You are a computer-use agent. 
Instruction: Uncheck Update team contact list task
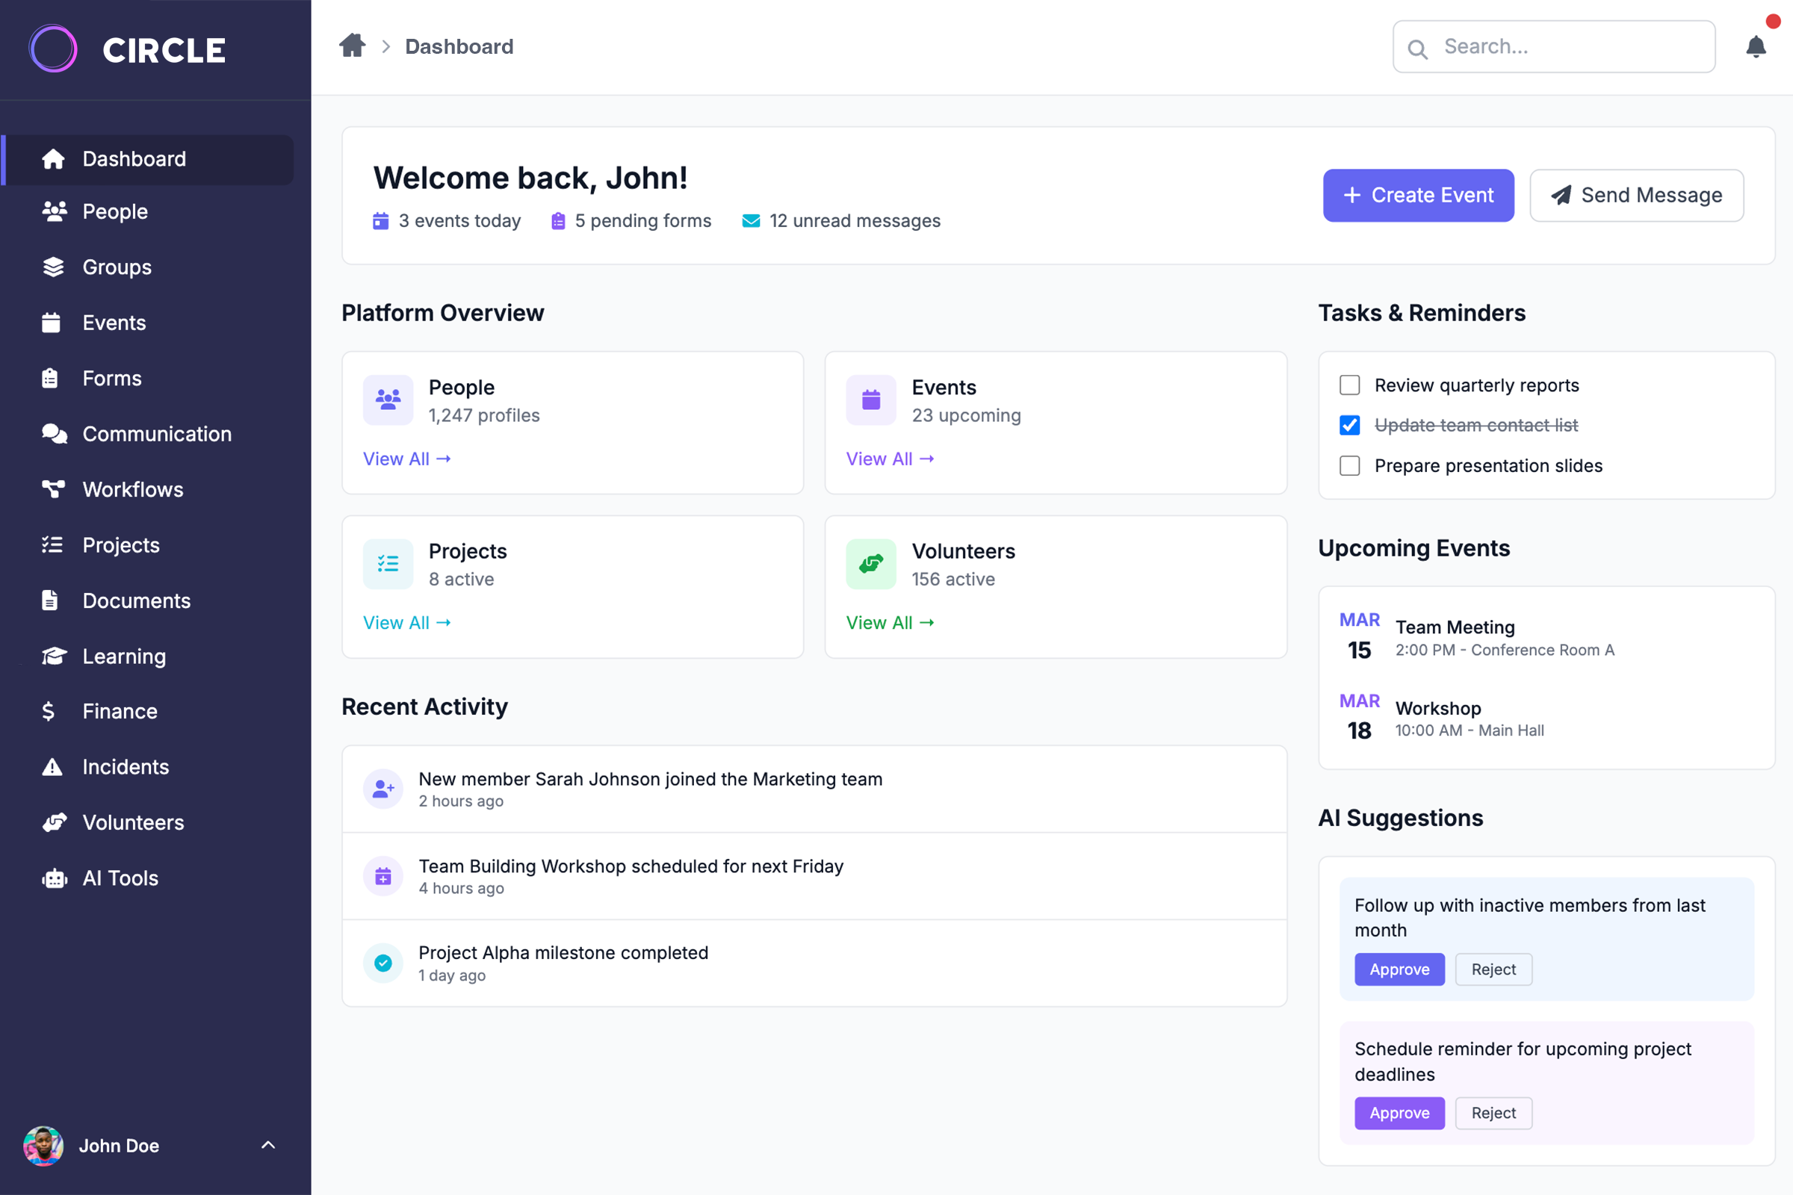1349,425
